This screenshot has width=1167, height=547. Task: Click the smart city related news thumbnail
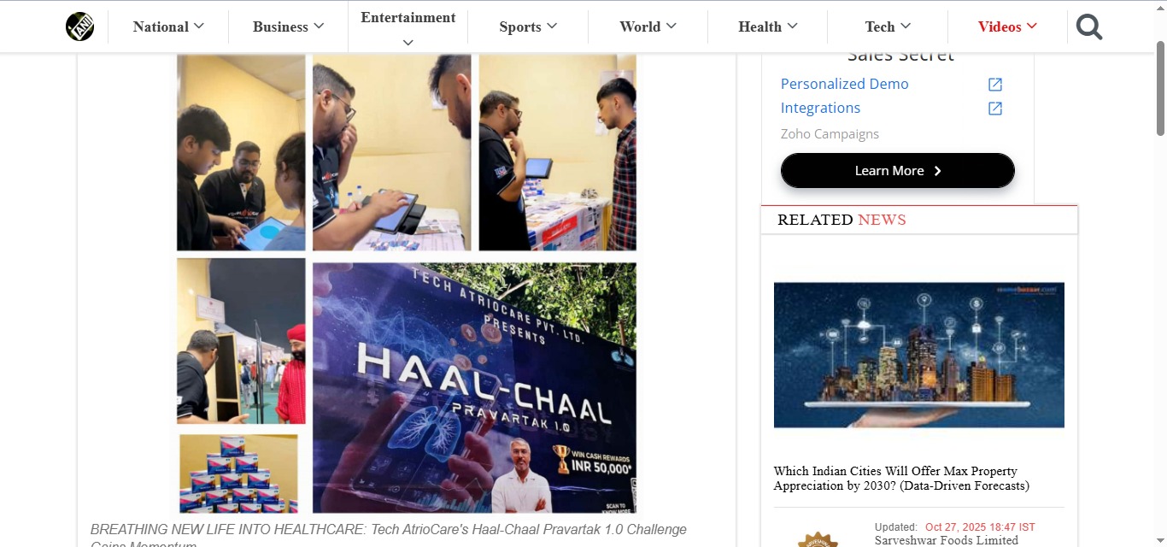coord(919,355)
